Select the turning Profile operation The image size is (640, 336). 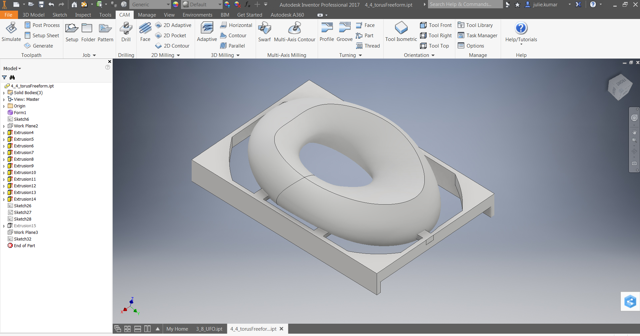327,32
